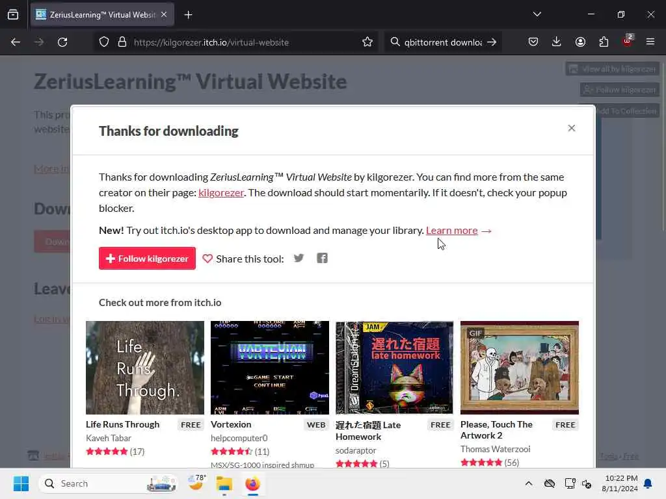Open the Firefox account icon
This screenshot has height=499, width=666.
click(x=580, y=42)
